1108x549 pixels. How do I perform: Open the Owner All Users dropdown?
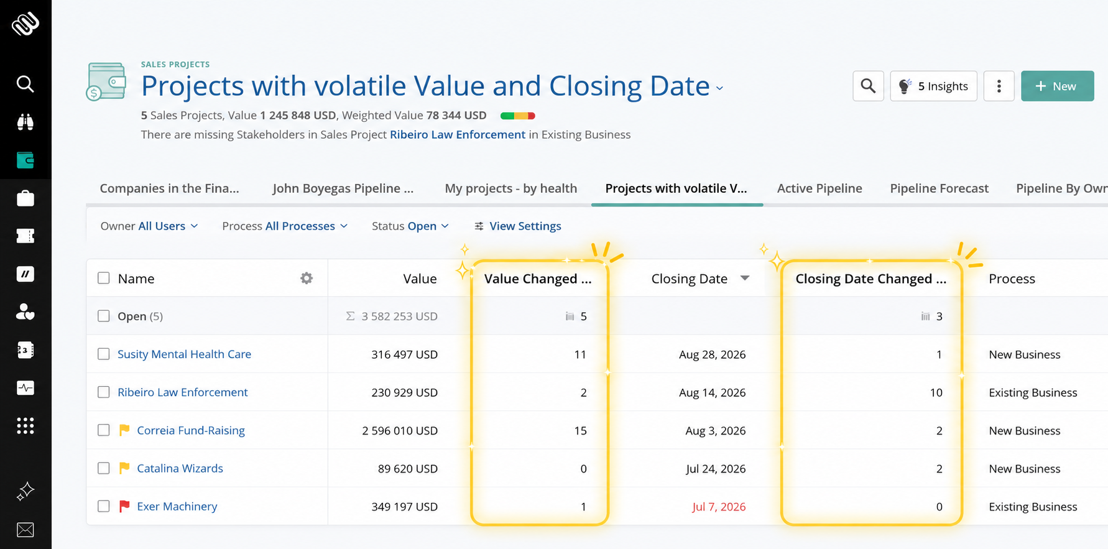tap(149, 226)
